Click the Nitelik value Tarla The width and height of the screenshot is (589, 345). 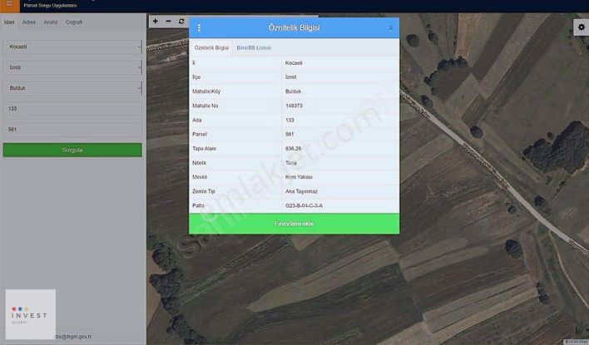[x=291, y=163]
